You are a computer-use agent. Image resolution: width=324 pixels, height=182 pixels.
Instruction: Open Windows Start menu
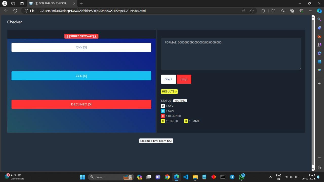(x=83, y=177)
